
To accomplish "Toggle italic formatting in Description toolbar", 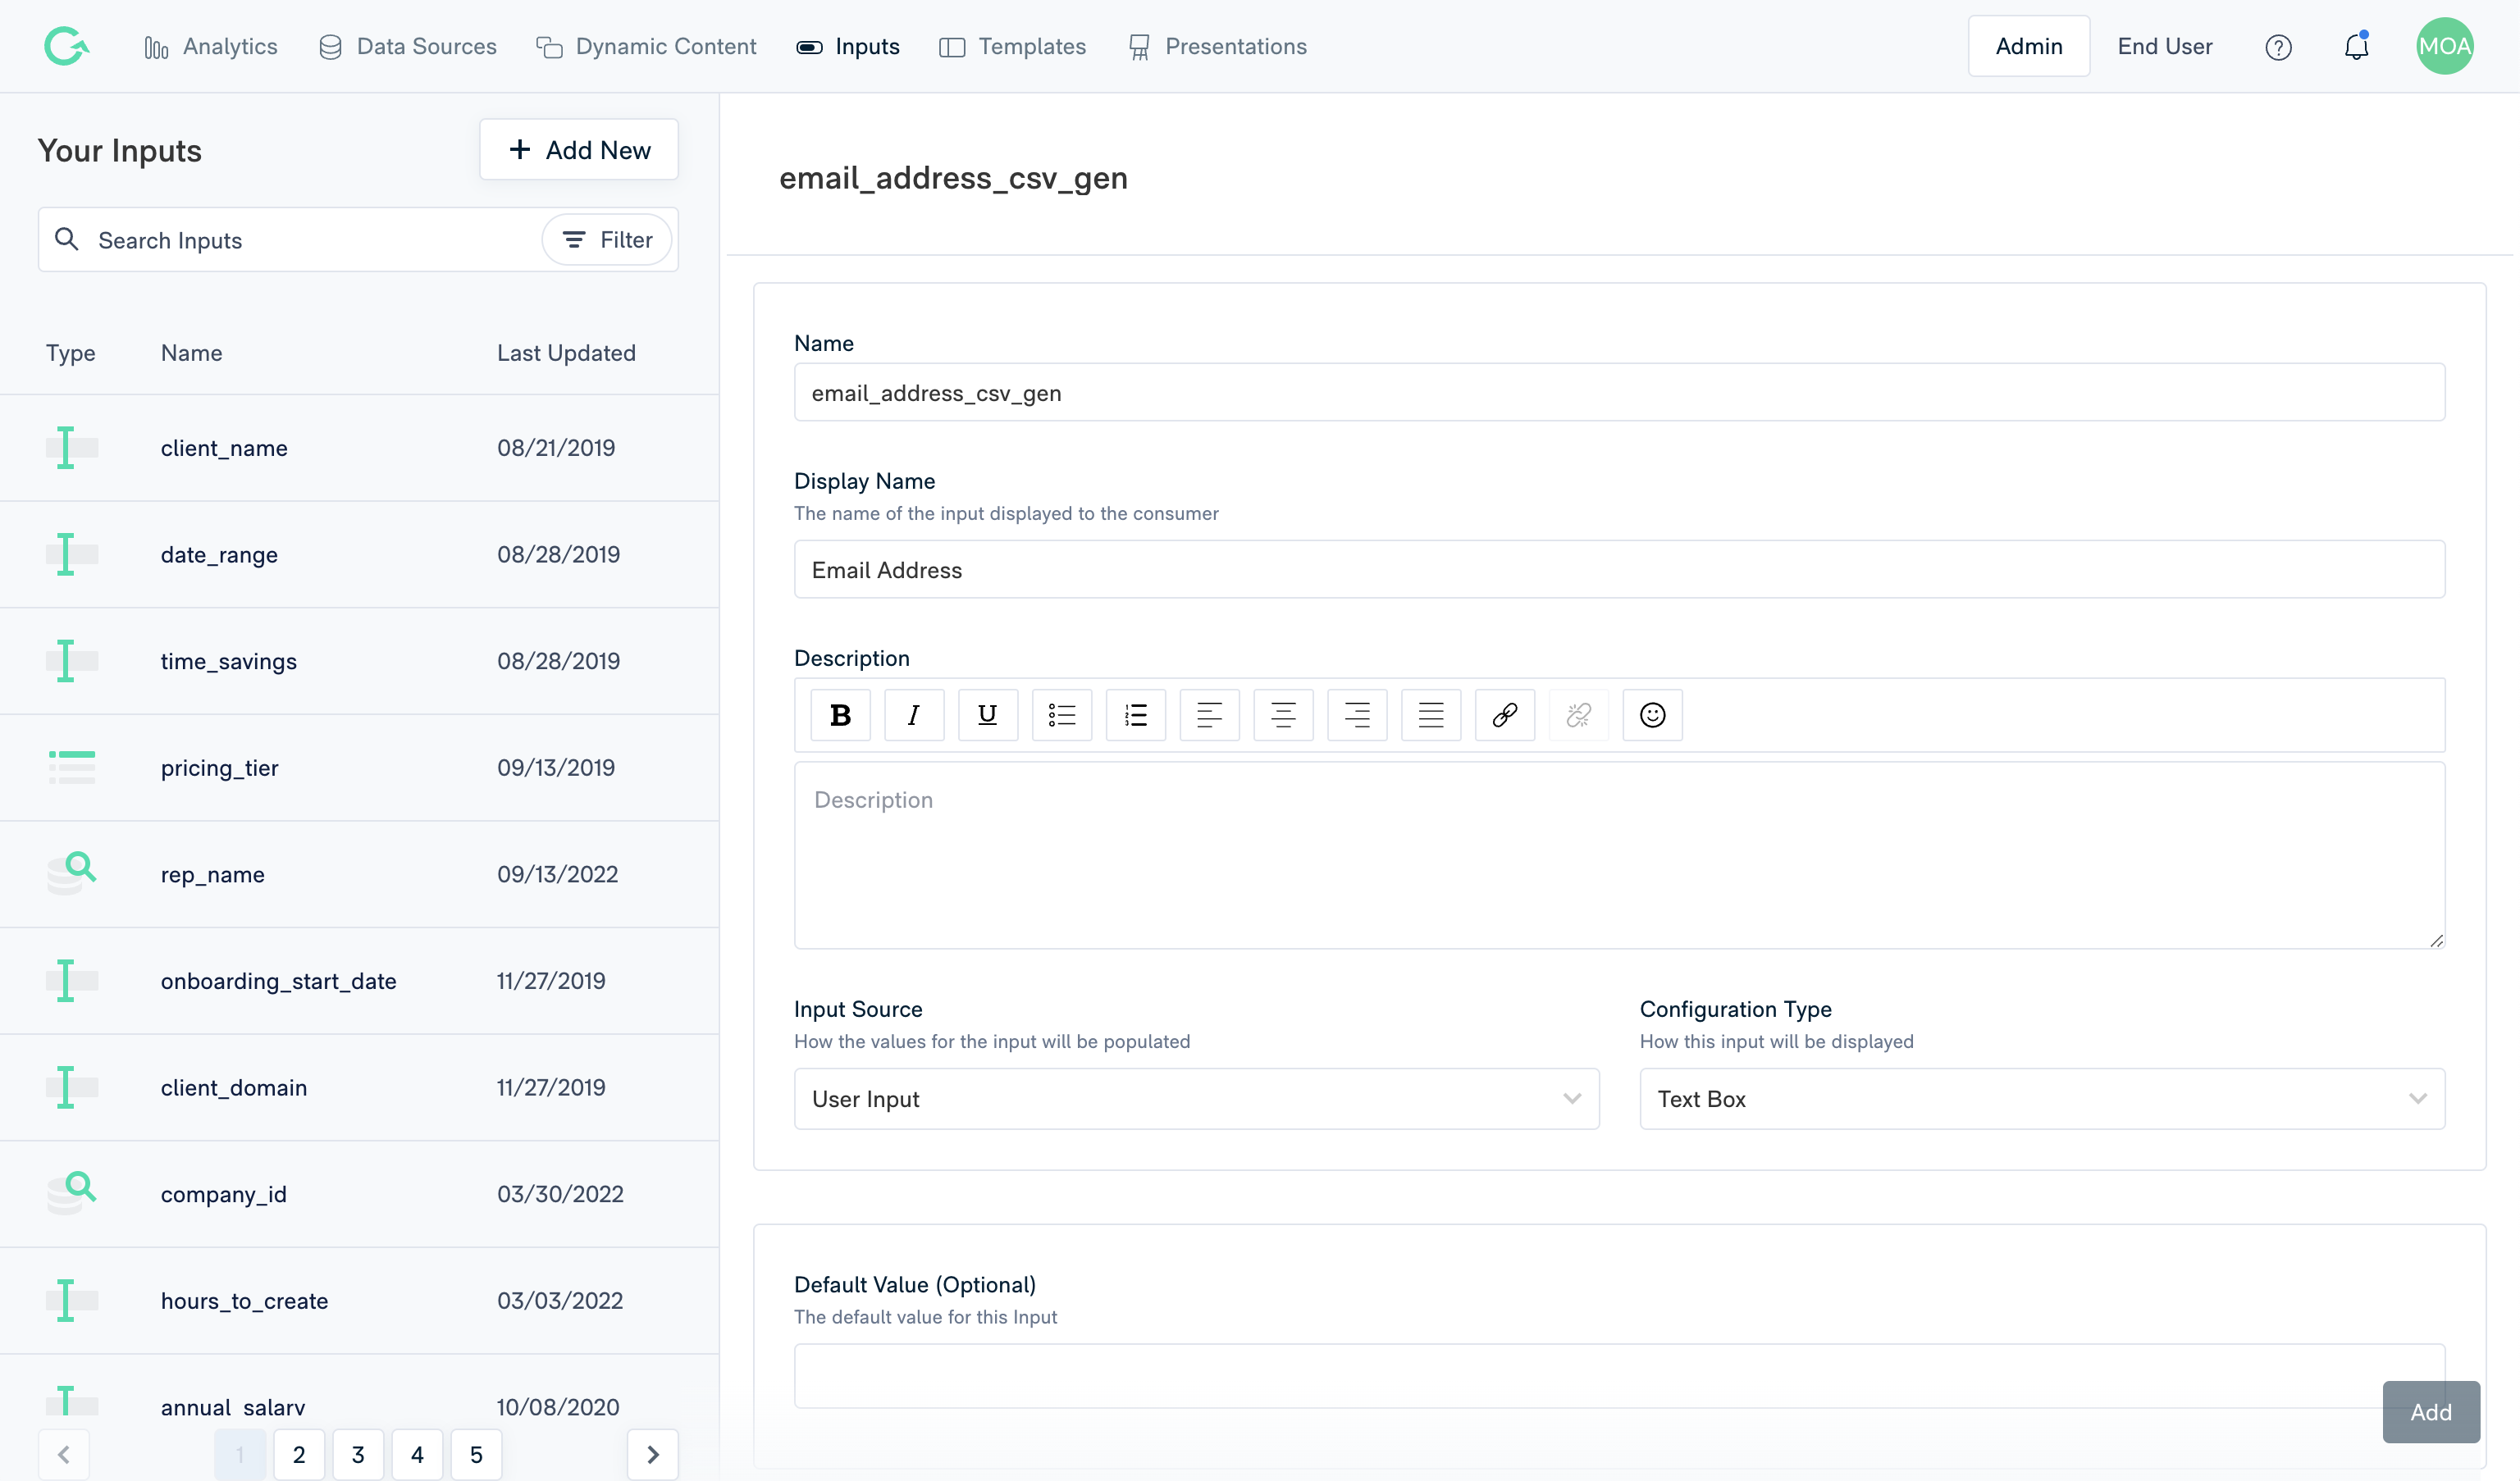I will (x=914, y=715).
